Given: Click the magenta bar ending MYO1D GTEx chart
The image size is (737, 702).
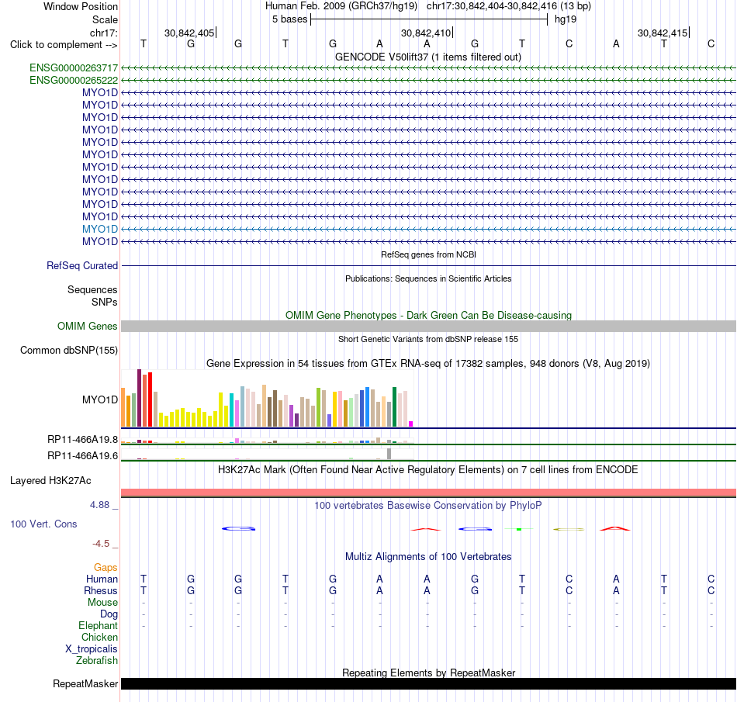Looking at the screenshot, I should (411, 424).
